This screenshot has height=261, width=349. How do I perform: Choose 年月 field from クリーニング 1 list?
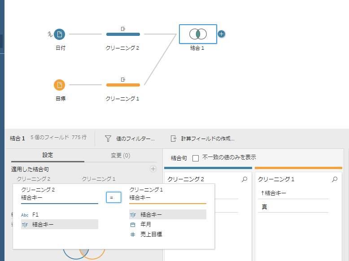click(x=146, y=225)
